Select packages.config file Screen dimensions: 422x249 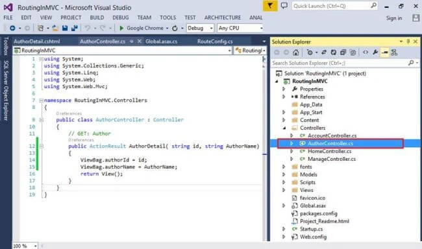pos(319,213)
